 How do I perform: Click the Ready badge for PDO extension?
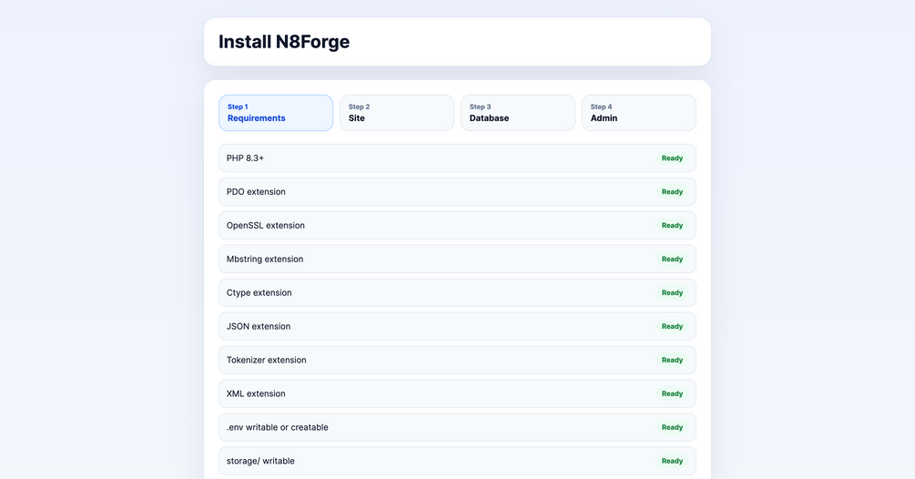click(x=672, y=192)
